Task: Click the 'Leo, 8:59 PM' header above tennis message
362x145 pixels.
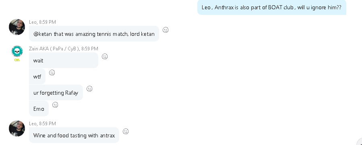Action: (x=42, y=22)
